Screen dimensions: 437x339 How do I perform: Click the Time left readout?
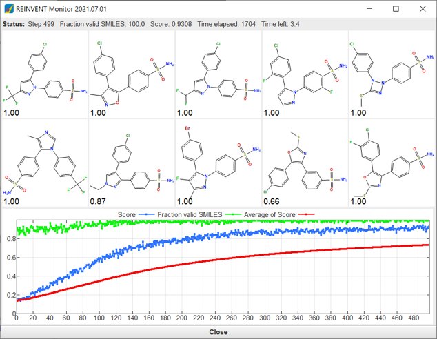point(280,24)
